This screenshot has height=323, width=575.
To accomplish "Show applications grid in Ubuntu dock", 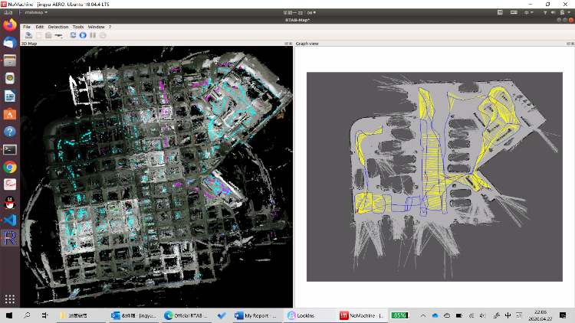I will click(10, 299).
